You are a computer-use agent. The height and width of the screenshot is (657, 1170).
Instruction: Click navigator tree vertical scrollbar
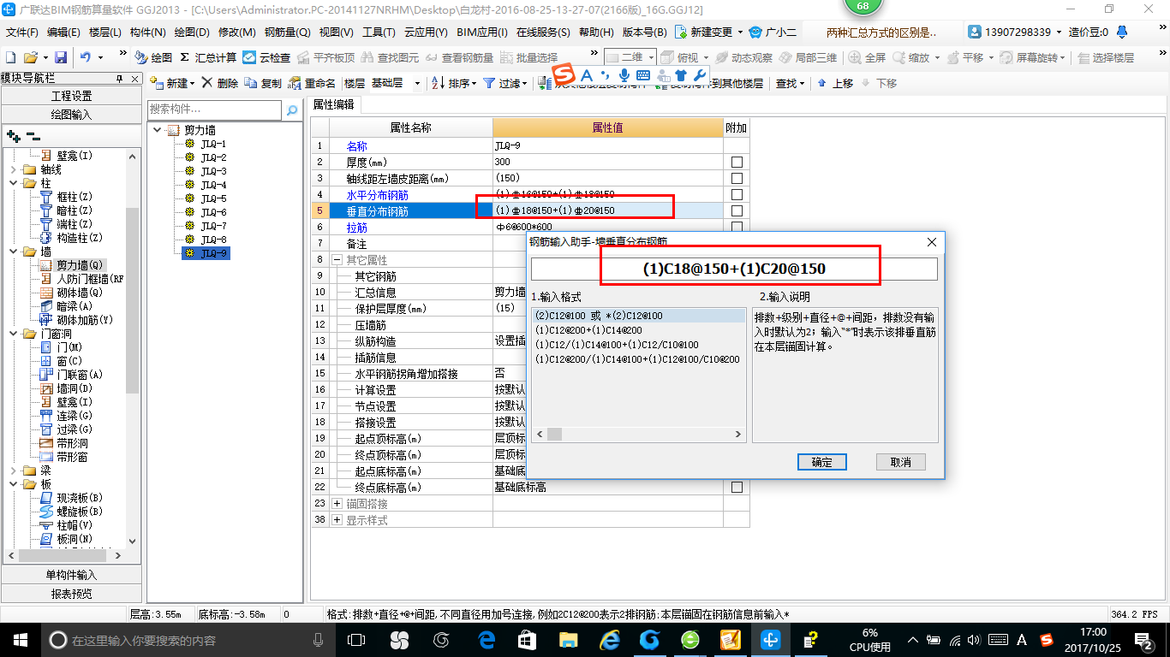[132, 348]
